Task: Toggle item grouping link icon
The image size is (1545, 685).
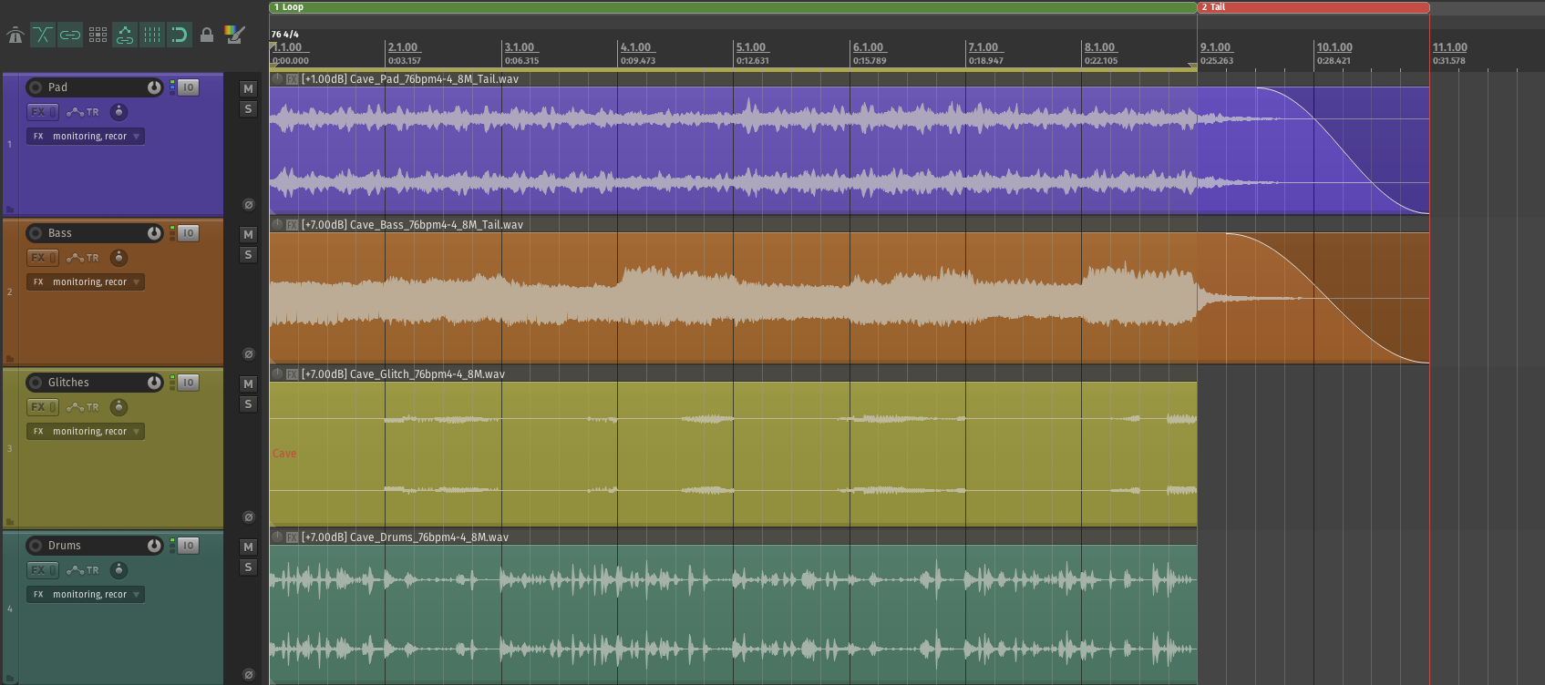Action: (70, 36)
